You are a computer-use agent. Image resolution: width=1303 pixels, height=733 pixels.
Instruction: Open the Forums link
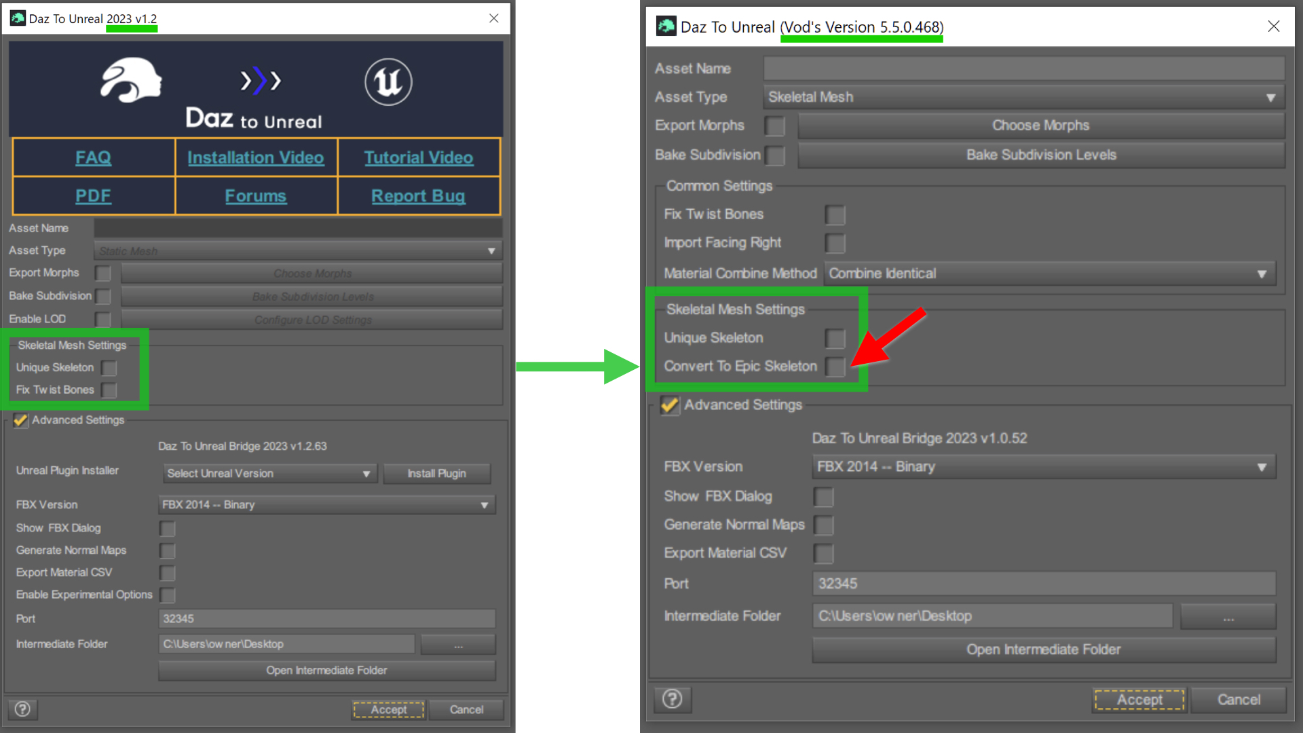click(256, 195)
